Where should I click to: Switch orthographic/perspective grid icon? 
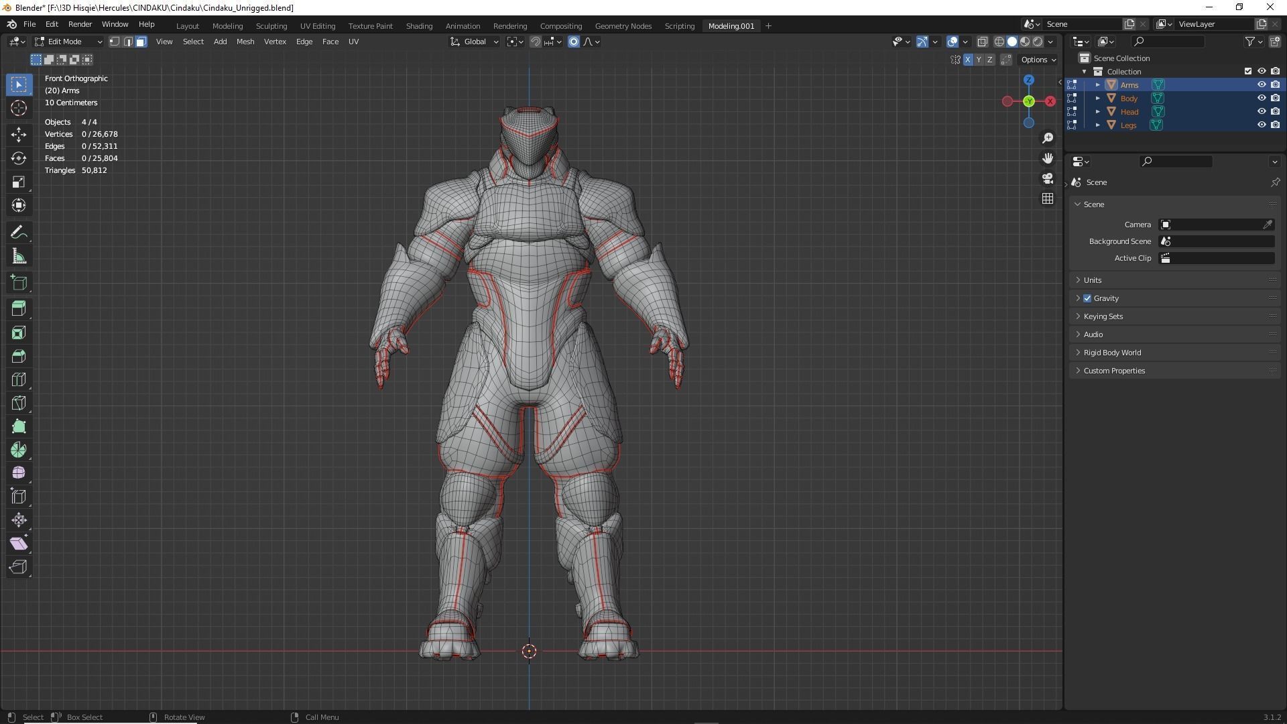(1048, 198)
